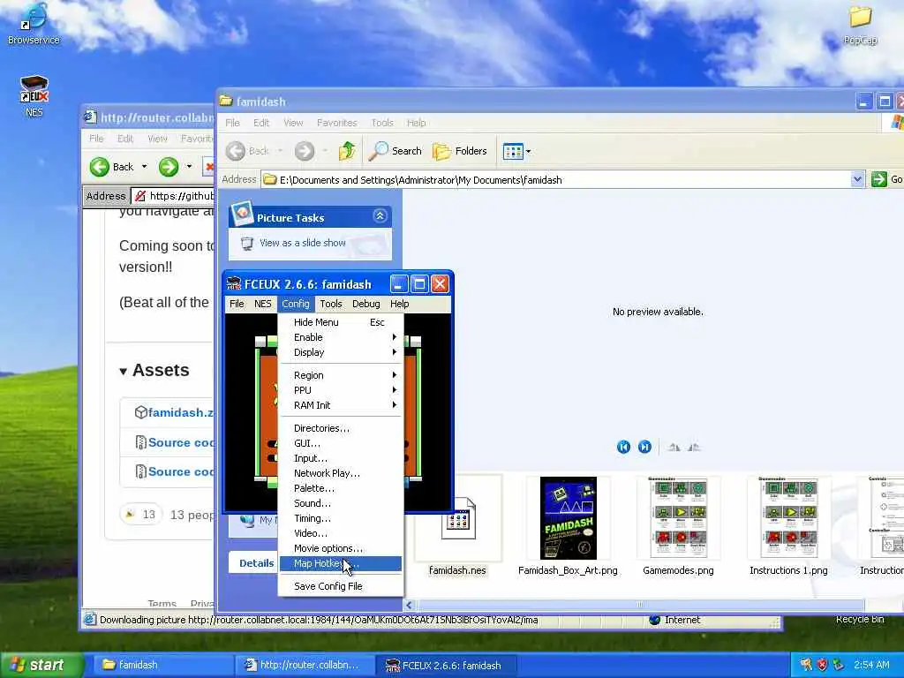The width and height of the screenshot is (904, 678).
Task: Open the Browservice desktop shortcut
Action: point(34,24)
